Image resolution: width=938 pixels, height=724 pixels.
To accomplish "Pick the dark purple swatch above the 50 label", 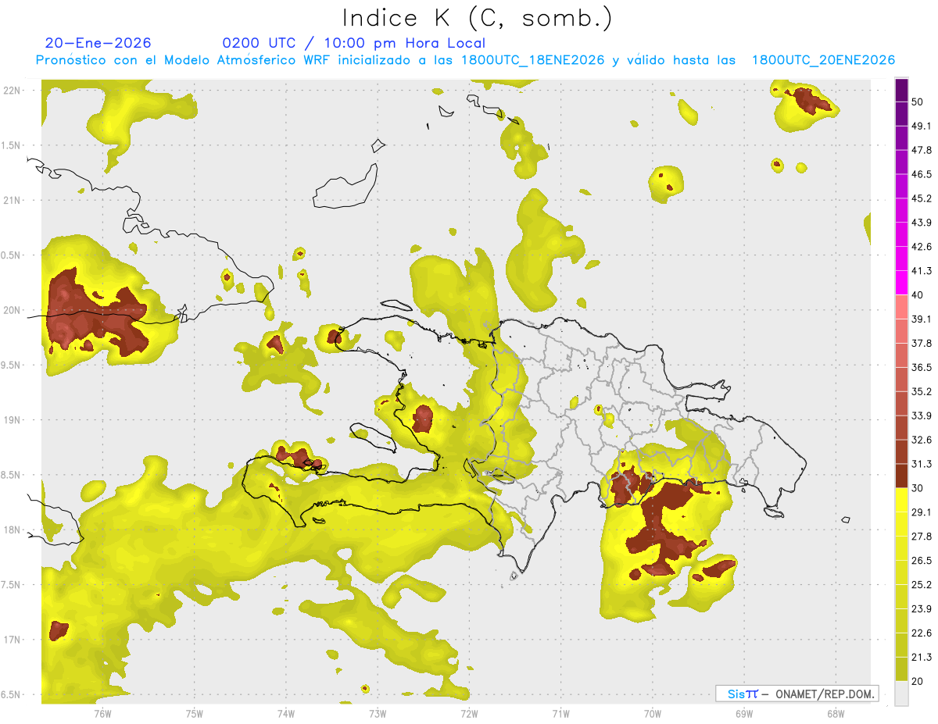I will 902,90.
